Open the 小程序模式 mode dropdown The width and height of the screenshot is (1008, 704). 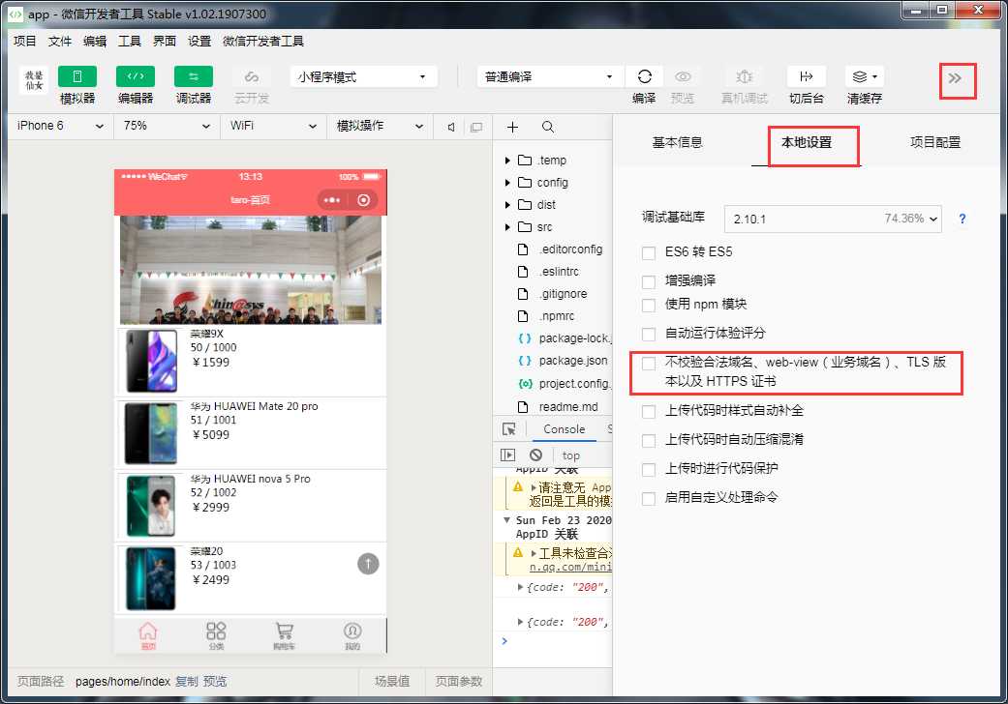[363, 77]
